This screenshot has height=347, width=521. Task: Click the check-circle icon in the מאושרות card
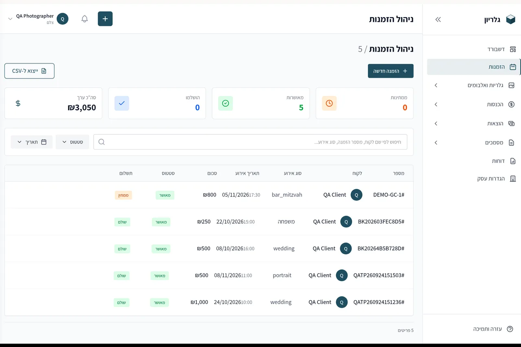click(x=225, y=103)
